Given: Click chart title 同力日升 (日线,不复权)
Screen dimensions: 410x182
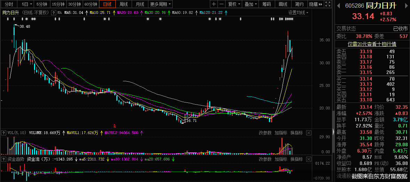Looking at the screenshot, I should (x=26, y=13).
